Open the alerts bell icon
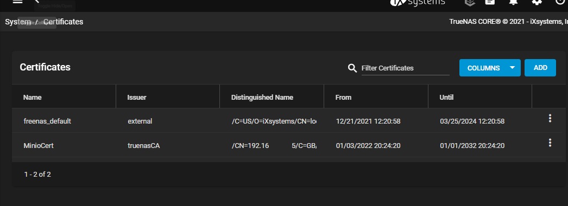 (513, 2)
